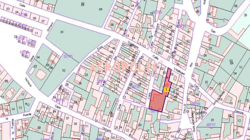Click the purple block code "58714"
The width and height of the screenshot is (250, 140).
pos(135,87)
